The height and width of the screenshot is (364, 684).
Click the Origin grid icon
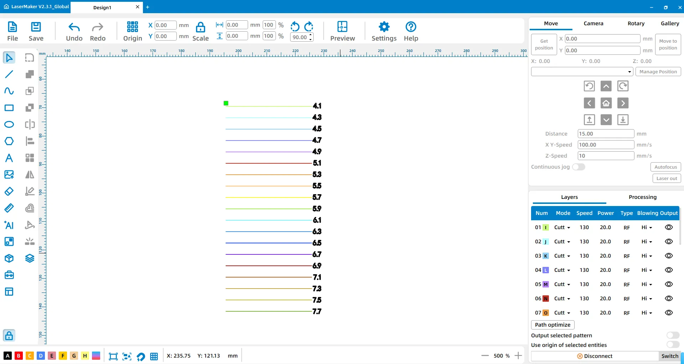coord(132,27)
